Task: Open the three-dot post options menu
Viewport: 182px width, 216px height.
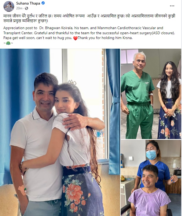Action: tap(172, 6)
